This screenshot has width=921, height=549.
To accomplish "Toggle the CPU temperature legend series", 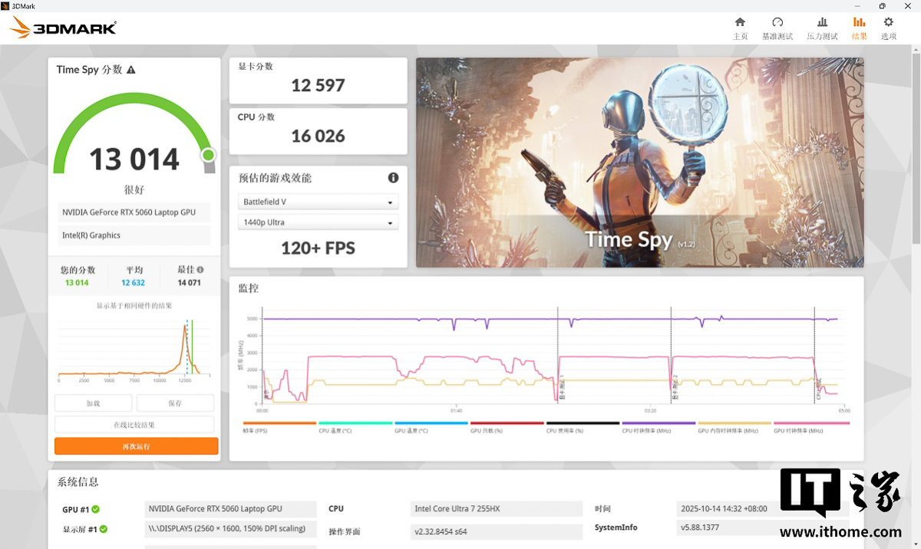I will [x=355, y=426].
